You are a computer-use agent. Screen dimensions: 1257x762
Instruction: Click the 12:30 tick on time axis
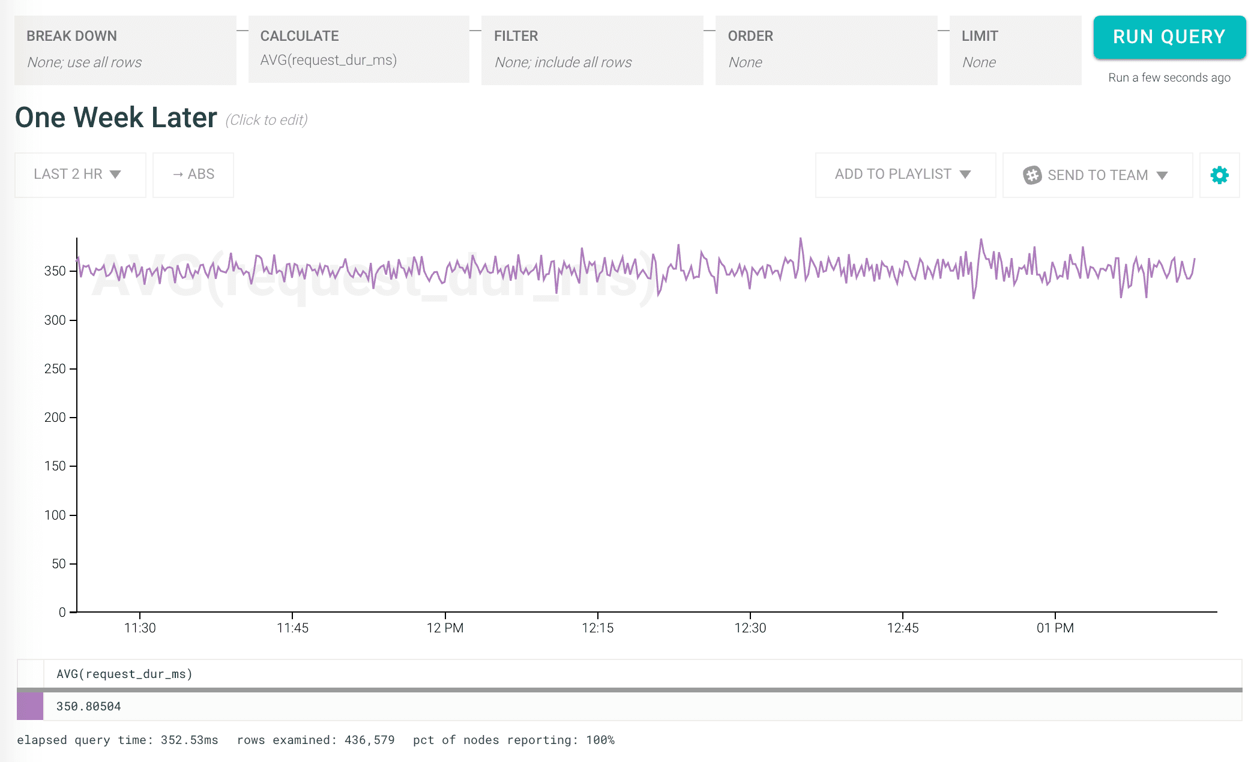pos(750,628)
